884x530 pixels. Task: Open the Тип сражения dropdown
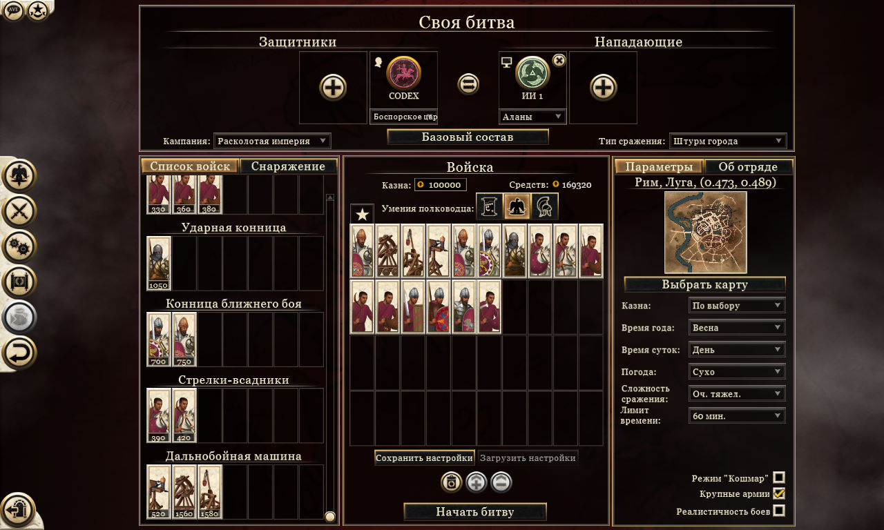(728, 141)
